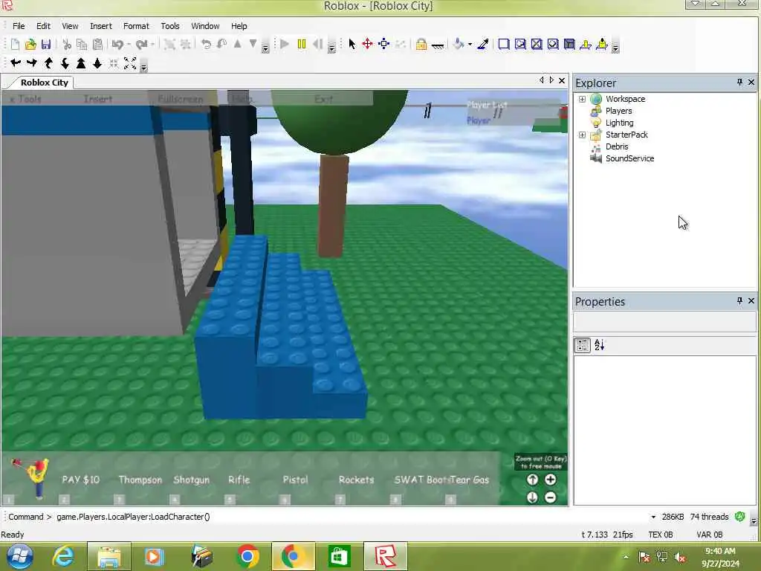Select the red Move drag tool
Viewport: 761px width, 571px height.
pos(367,44)
